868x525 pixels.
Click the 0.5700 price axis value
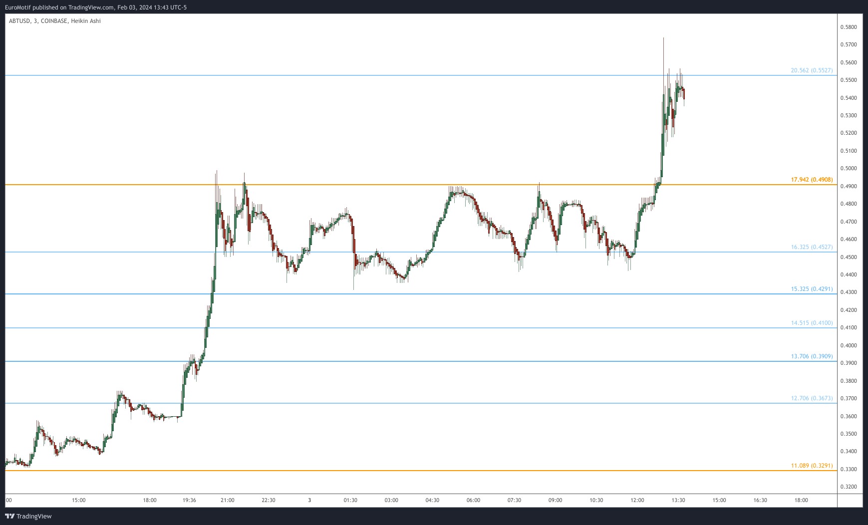tap(849, 44)
